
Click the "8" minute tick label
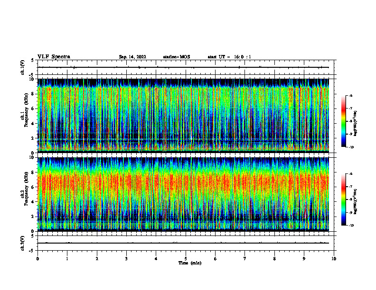pos(274,259)
